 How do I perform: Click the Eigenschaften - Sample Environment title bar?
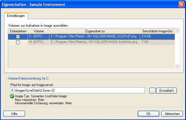pos(84,4)
